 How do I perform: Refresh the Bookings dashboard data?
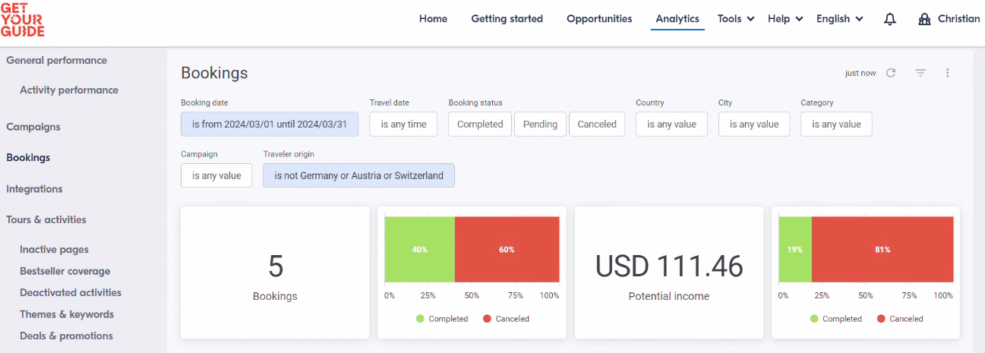tap(891, 73)
